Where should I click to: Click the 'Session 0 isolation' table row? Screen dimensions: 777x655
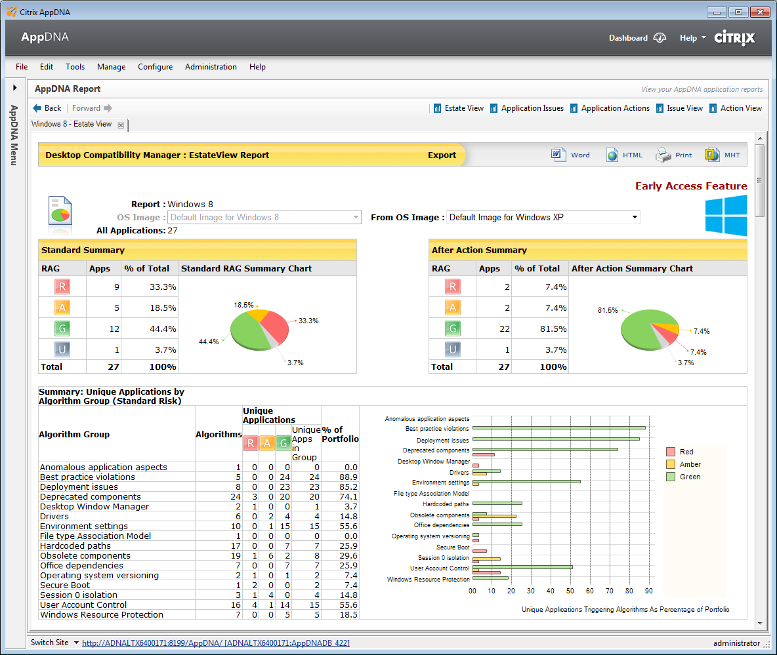199,595
